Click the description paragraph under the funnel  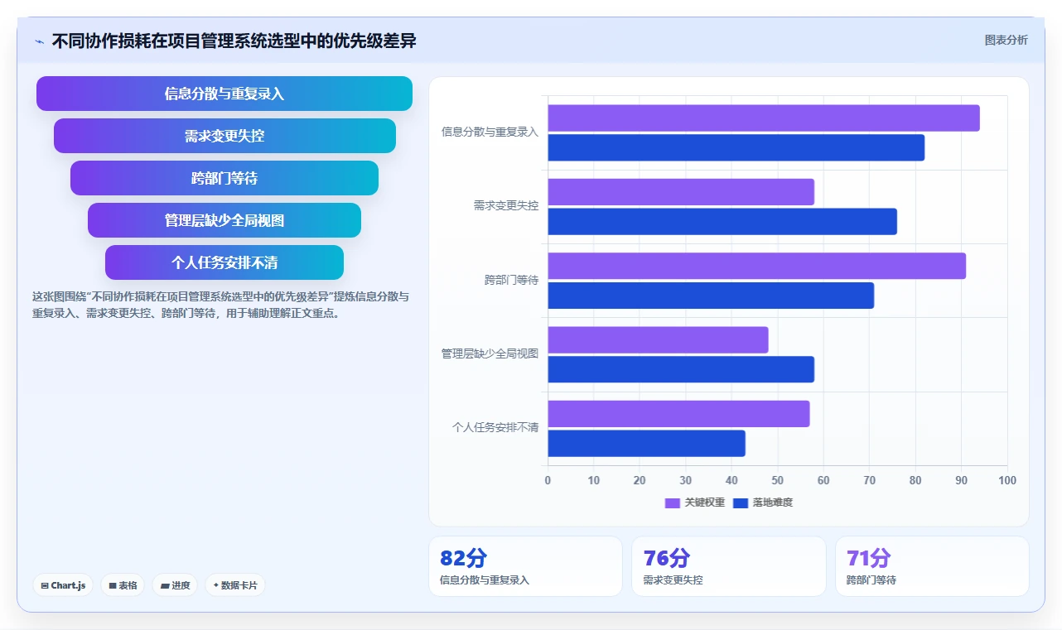[x=220, y=305]
